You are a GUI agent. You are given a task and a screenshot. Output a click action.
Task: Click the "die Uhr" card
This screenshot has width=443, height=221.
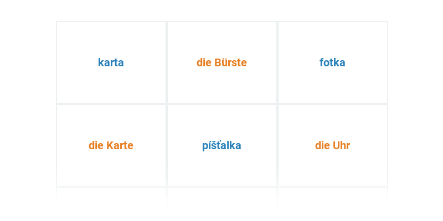point(333,145)
